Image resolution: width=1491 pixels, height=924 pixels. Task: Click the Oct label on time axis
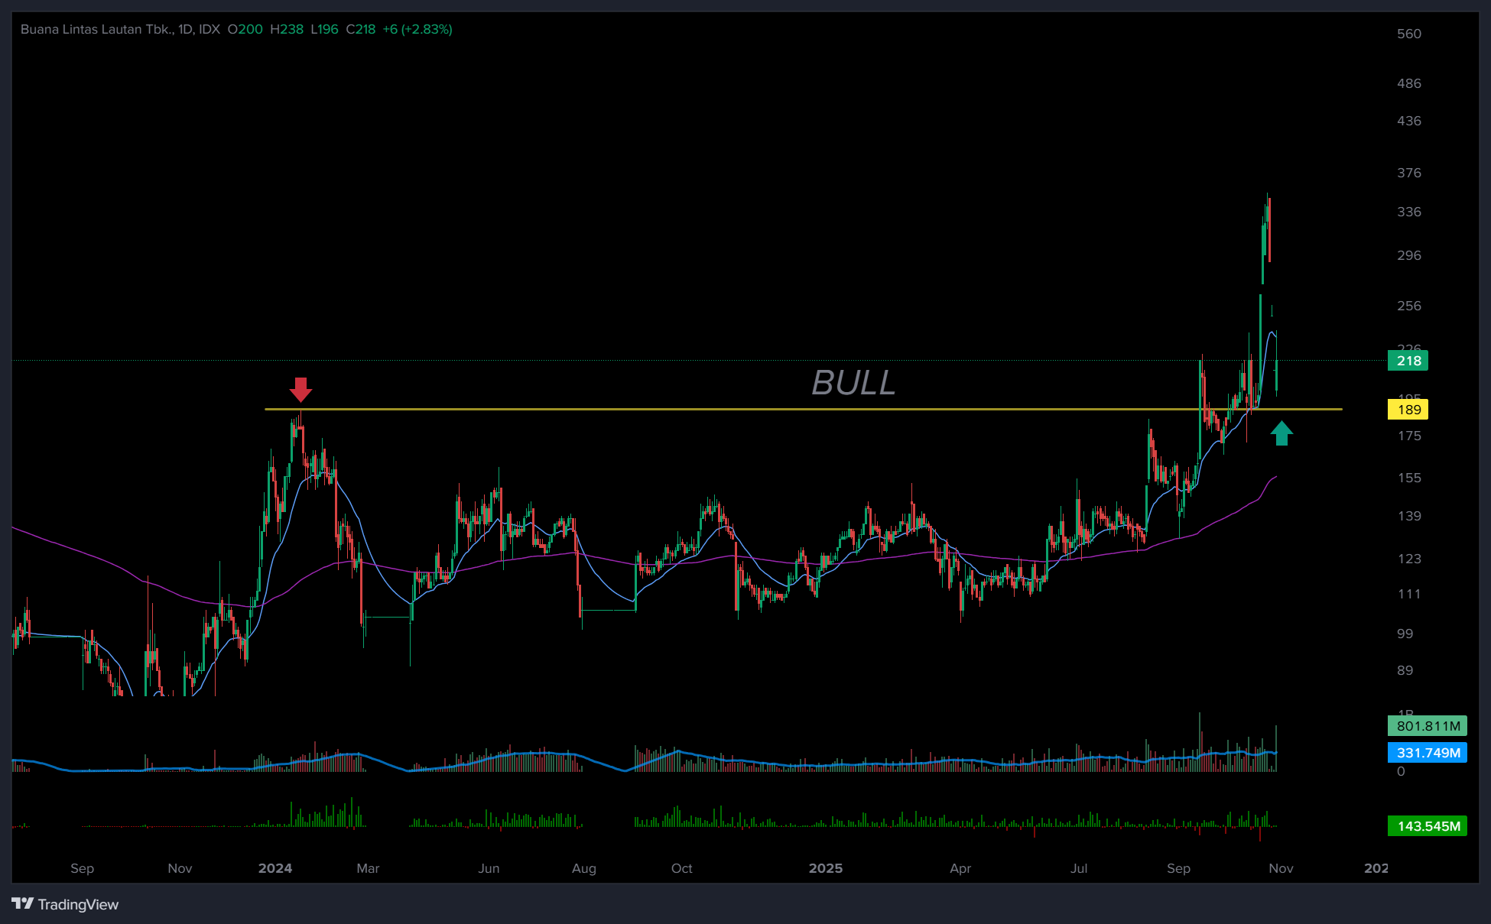(x=681, y=868)
